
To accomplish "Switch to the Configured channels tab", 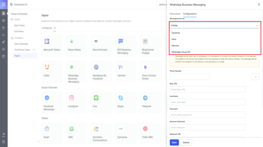I will (47, 28).
